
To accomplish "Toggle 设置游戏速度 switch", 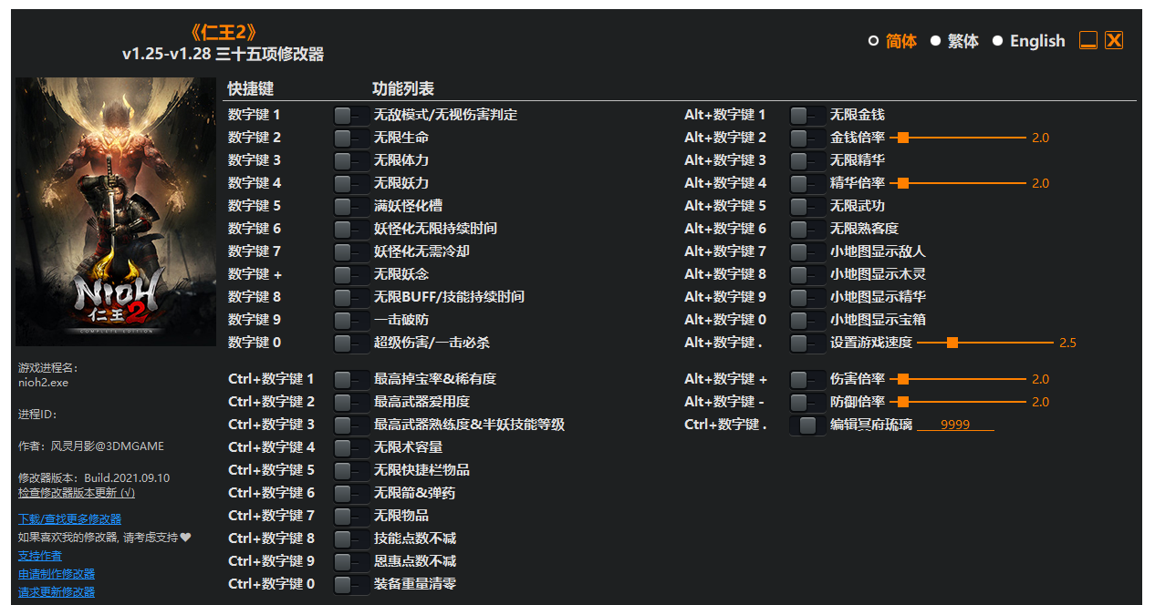I will click(x=807, y=343).
